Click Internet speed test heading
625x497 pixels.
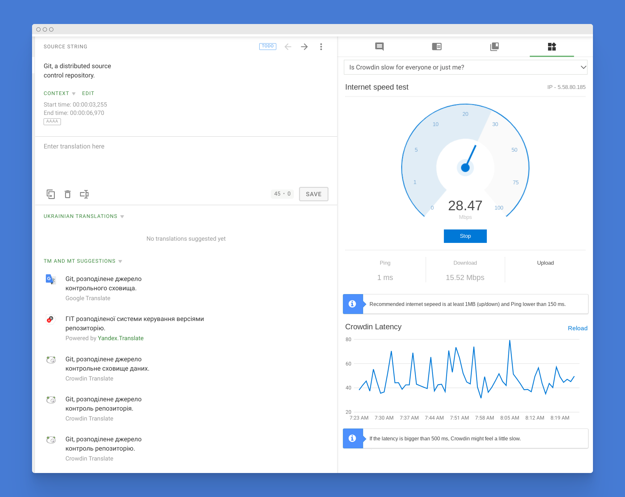377,87
